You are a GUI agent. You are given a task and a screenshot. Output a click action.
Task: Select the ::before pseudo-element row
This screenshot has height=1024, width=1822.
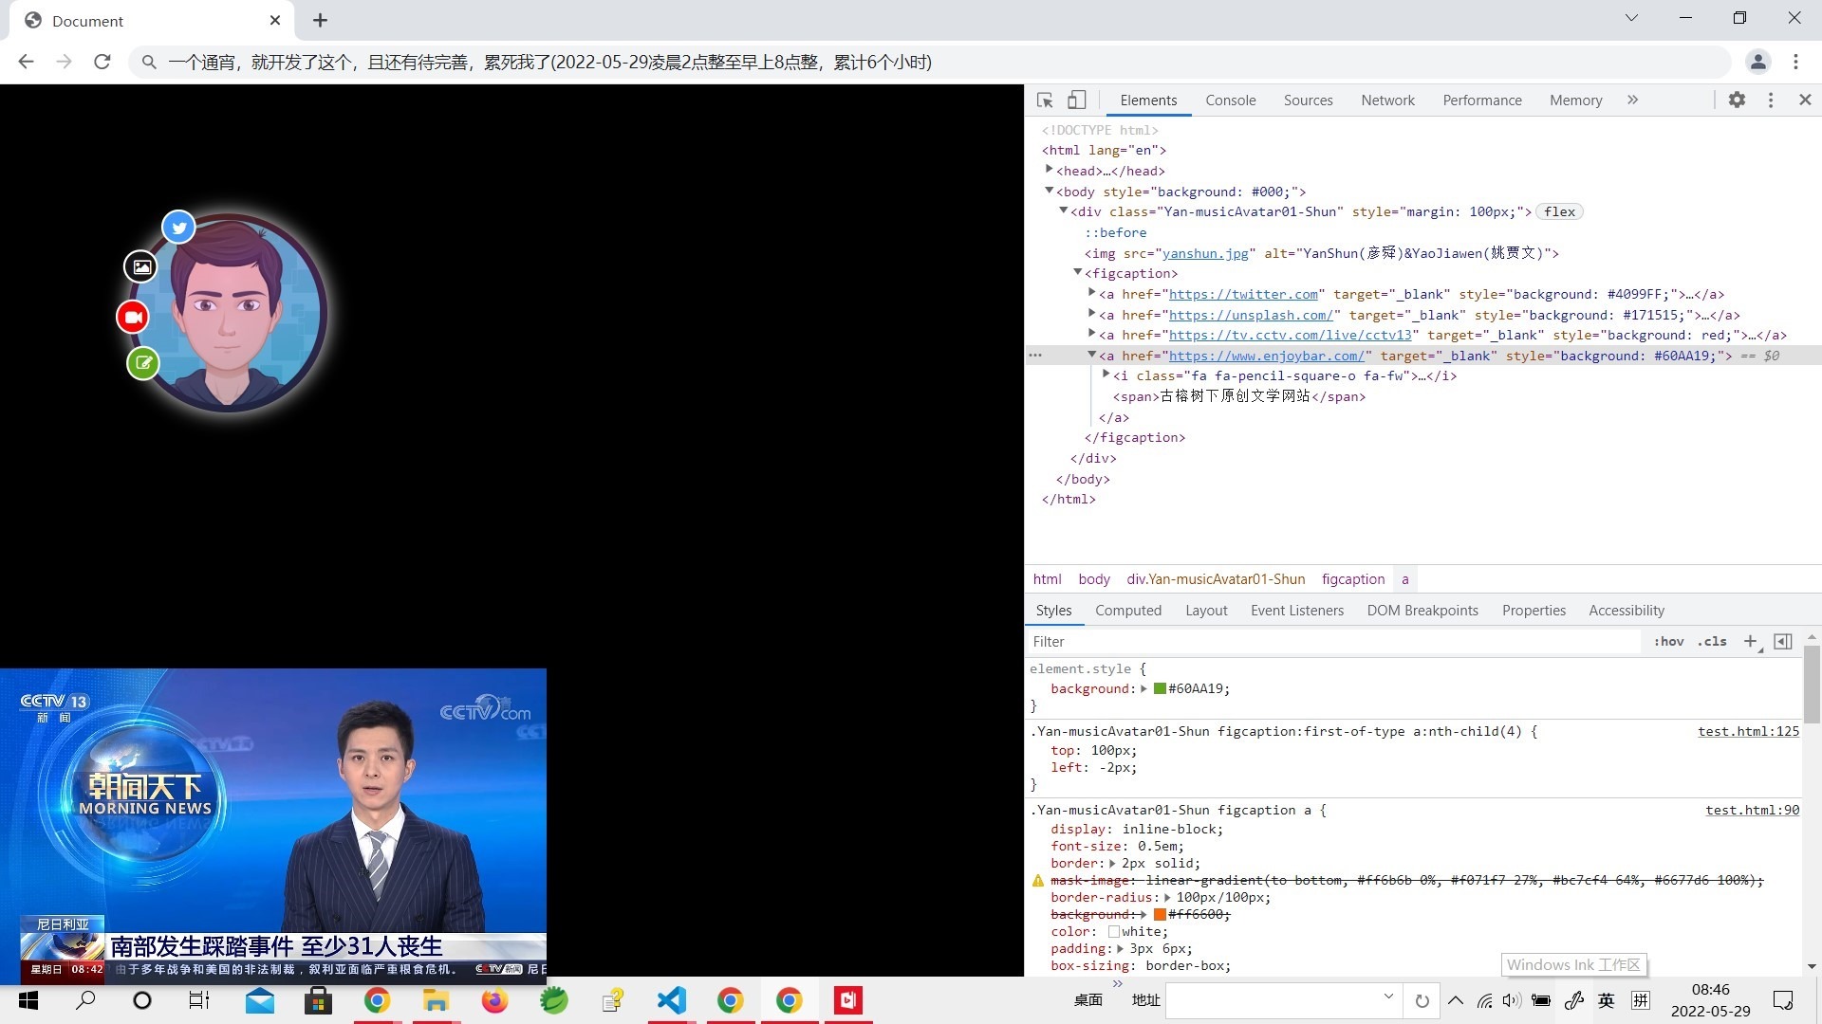point(1116,232)
